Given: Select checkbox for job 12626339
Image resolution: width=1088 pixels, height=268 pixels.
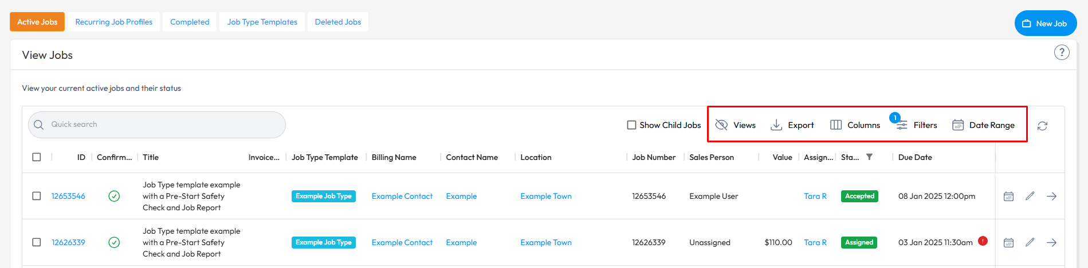Looking at the screenshot, I should pos(37,242).
